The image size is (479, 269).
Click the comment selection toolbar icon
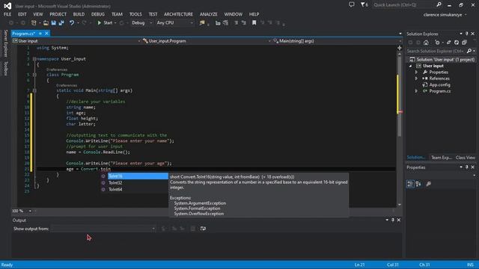coord(237,23)
